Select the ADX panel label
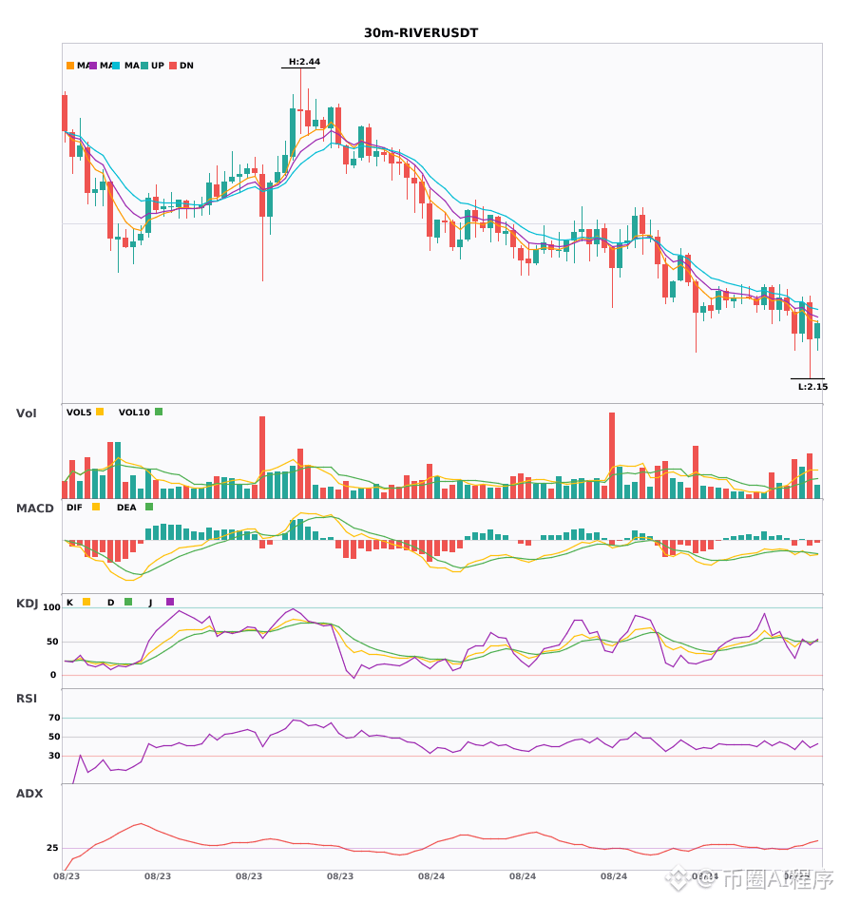This screenshot has width=841, height=903. [29, 793]
